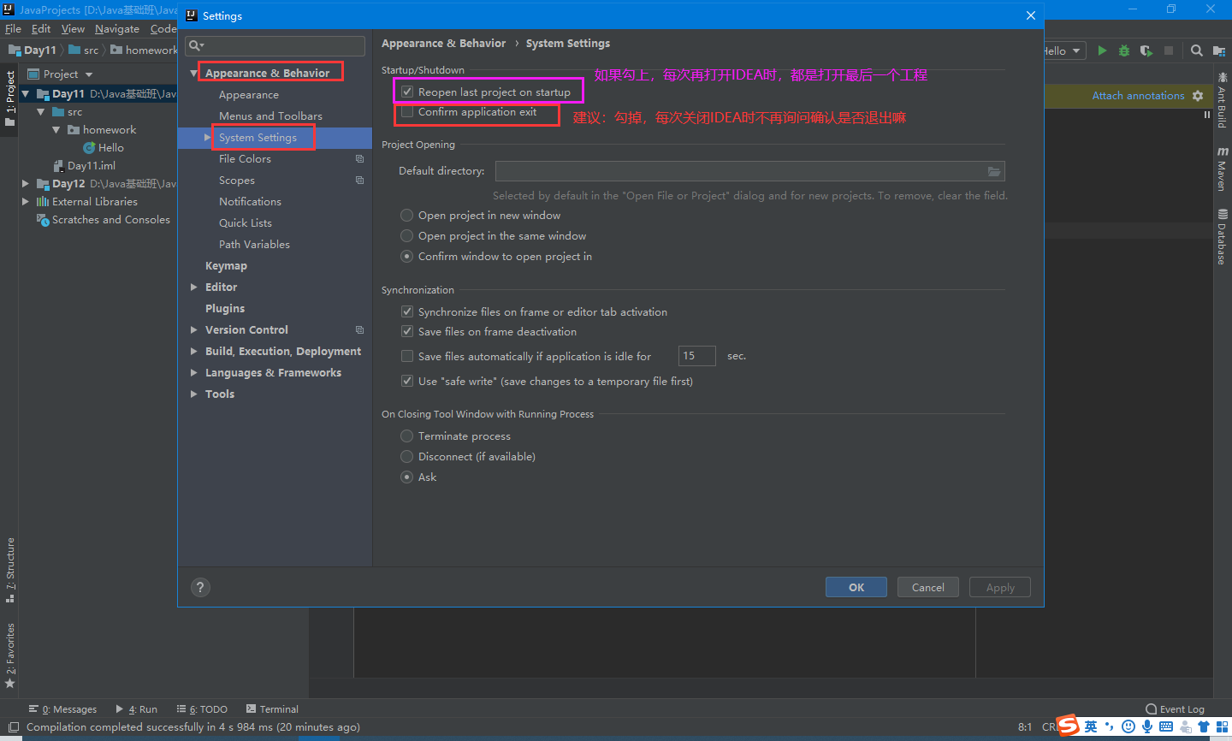Expand the Tools settings group
This screenshot has width=1232, height=741.
(193, 394)
